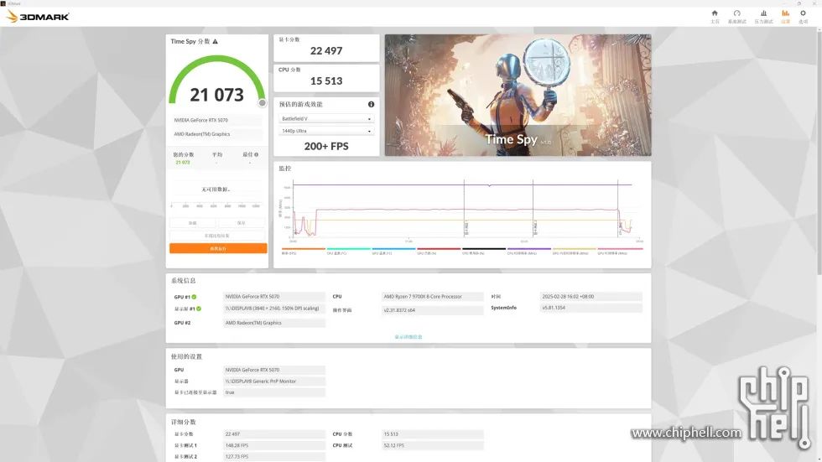Click graphics test 1 value 148.28 FPS
Image resolution: width=822 pixels, height=462 pixels.
[274, 445]
